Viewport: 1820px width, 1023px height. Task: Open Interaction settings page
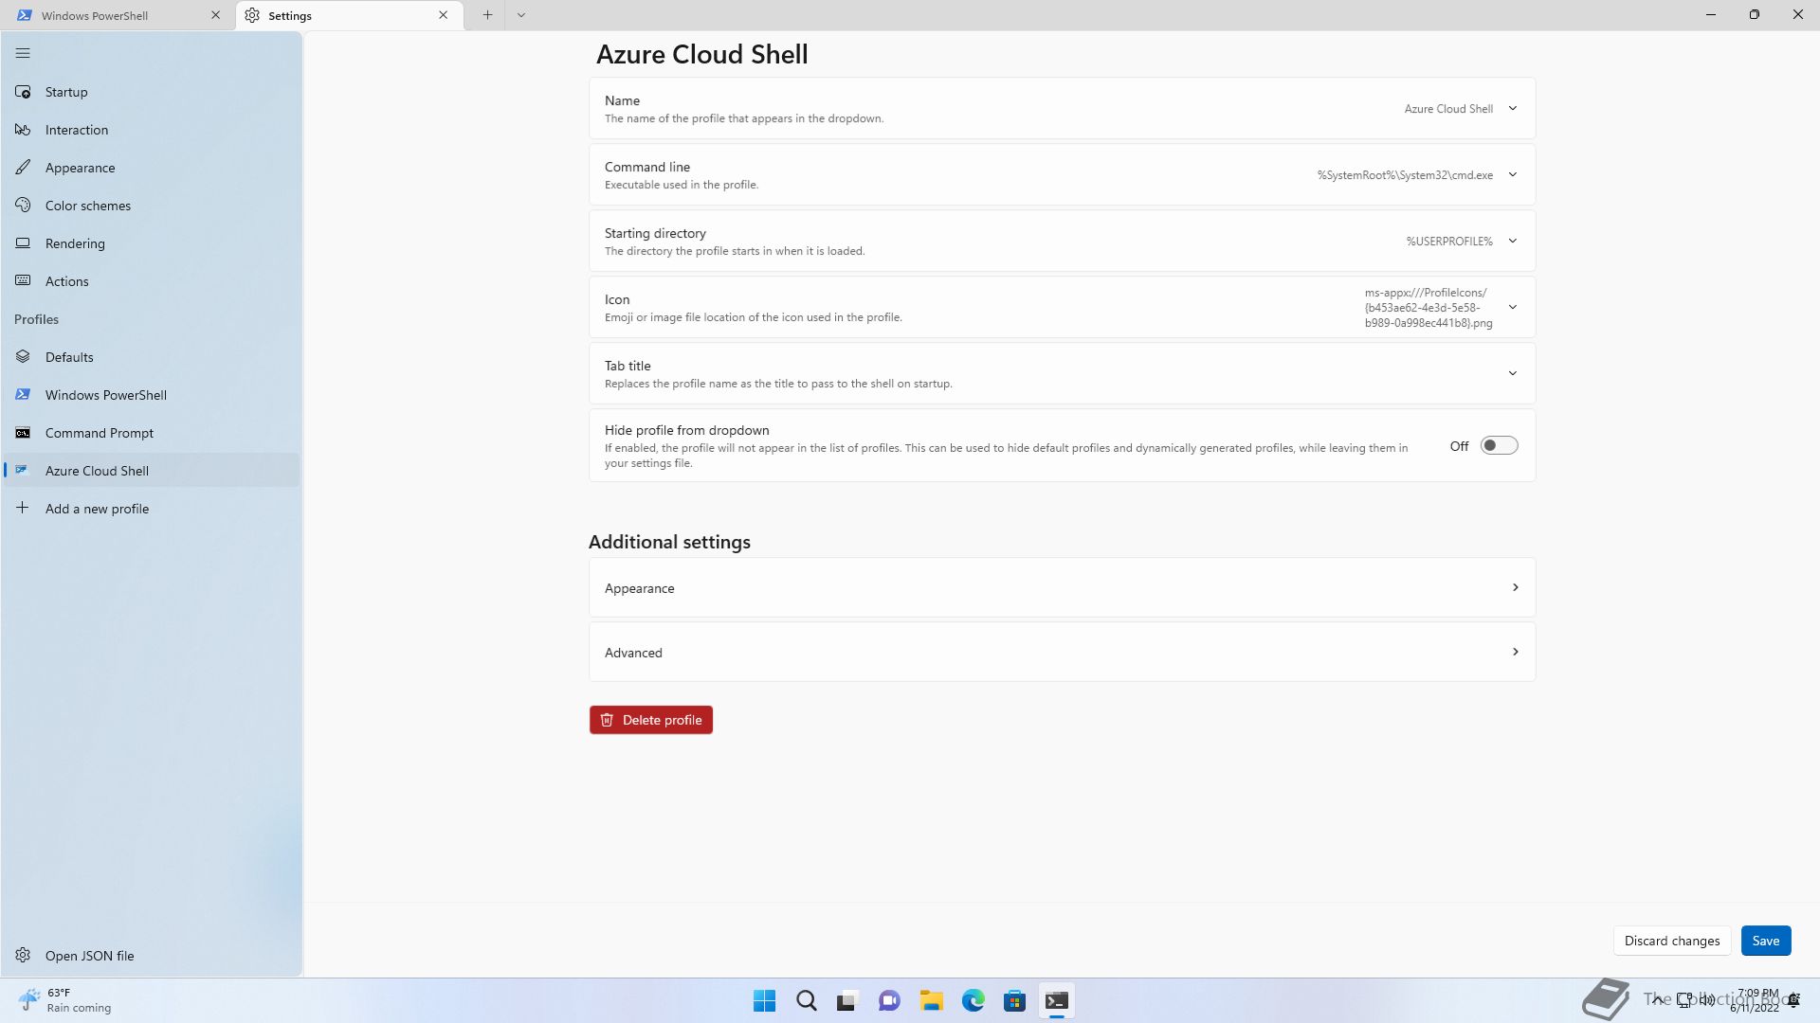152,130
